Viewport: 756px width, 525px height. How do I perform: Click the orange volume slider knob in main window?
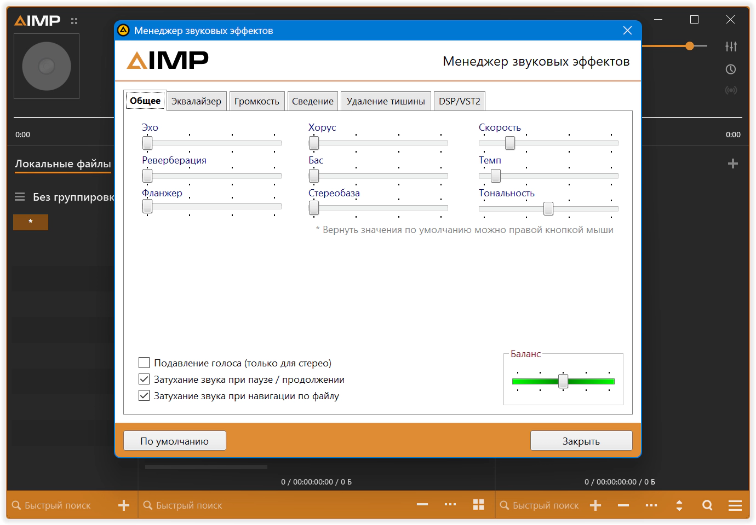690,46
